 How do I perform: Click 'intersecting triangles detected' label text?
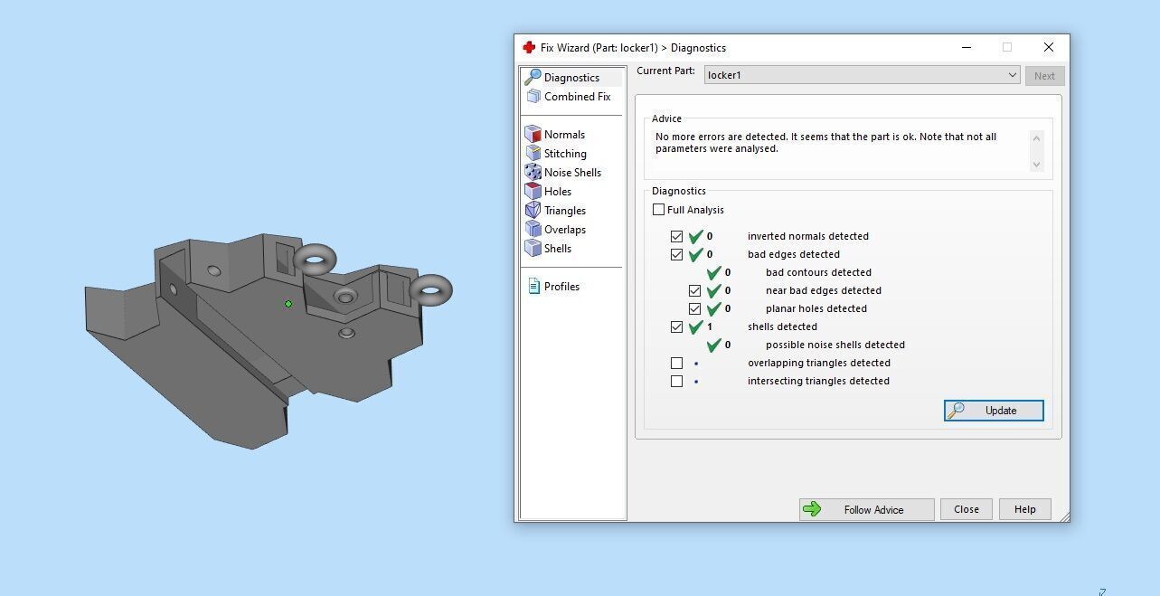tap(818, 381)
